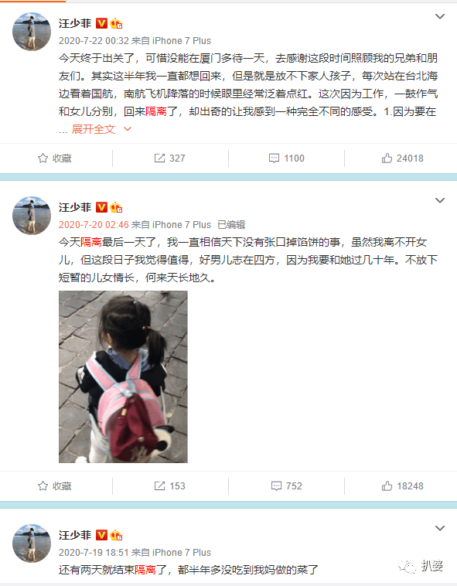Click the orange V verified badge on first post
Viewport: 457px width, 586px height.
point(101,23)
